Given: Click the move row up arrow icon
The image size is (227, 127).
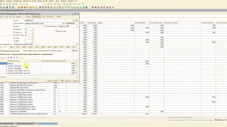Looking at the screenshot, I should pyautogui.click(x=14, y=58).
